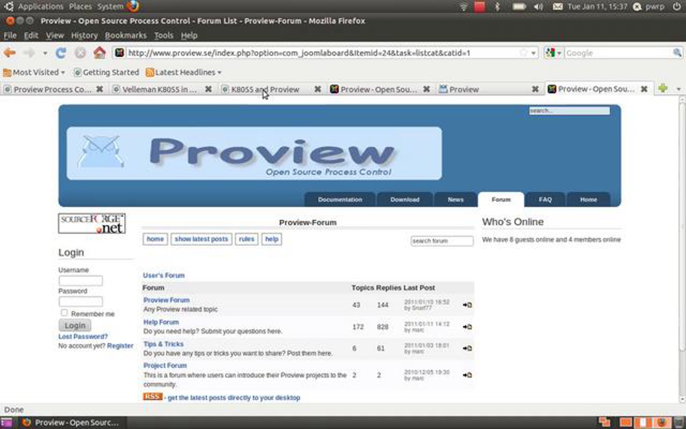The image size is (686, 429).
Task: Go to last post in Tips & Tricks row
Action: [x=467, y=348]
